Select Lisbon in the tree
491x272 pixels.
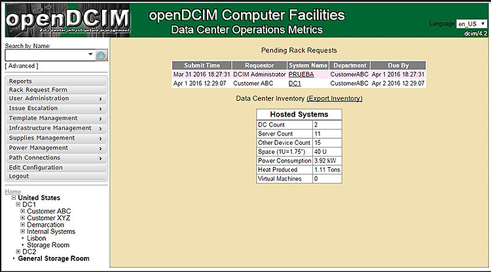point(36,238)
